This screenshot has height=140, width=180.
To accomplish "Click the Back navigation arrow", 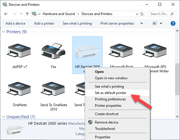I will point(6,14).
